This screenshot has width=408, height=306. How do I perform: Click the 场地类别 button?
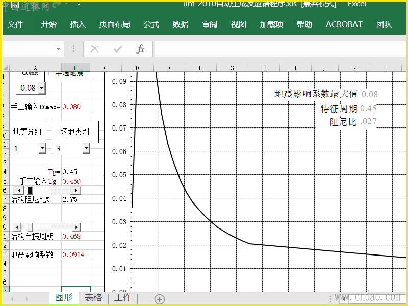tap(75, 132)
